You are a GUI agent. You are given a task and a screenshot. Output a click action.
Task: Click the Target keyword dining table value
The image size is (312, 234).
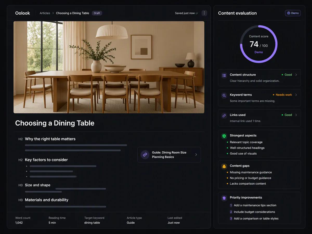(x=92, y=223)
